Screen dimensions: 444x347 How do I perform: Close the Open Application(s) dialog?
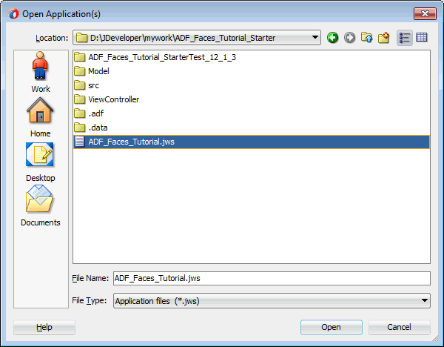point(425,13)
